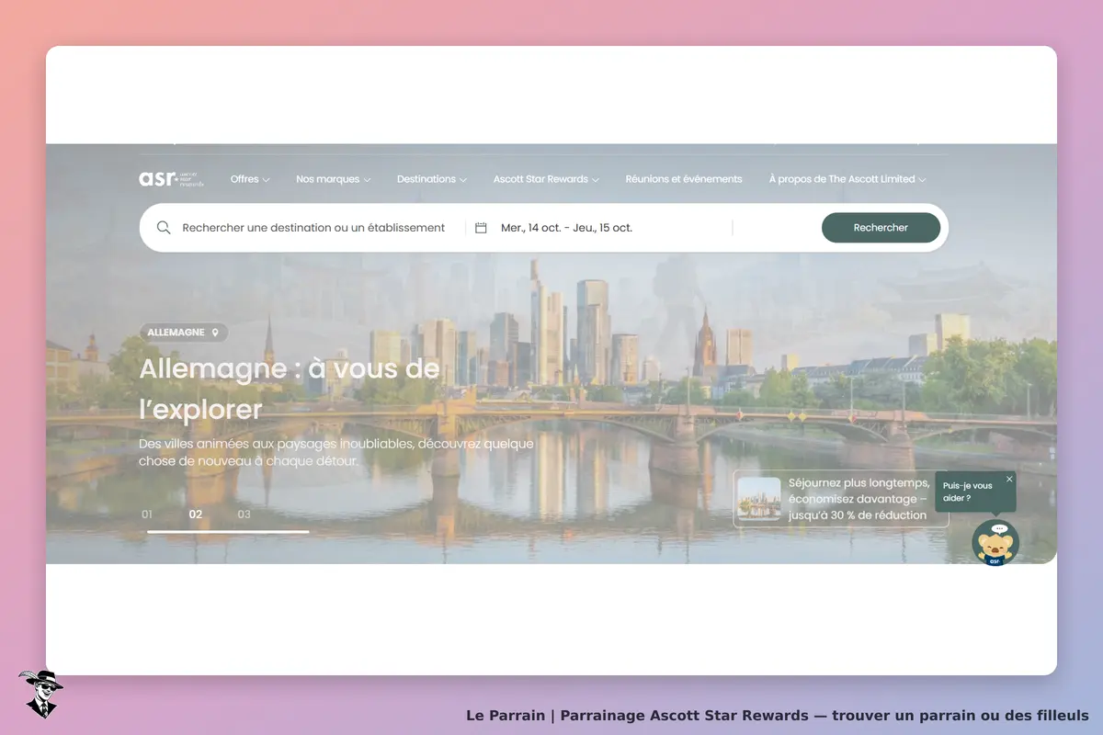
Task: Click the 'Puis-je vous aider ?' chat message
Action: [968, 492]
